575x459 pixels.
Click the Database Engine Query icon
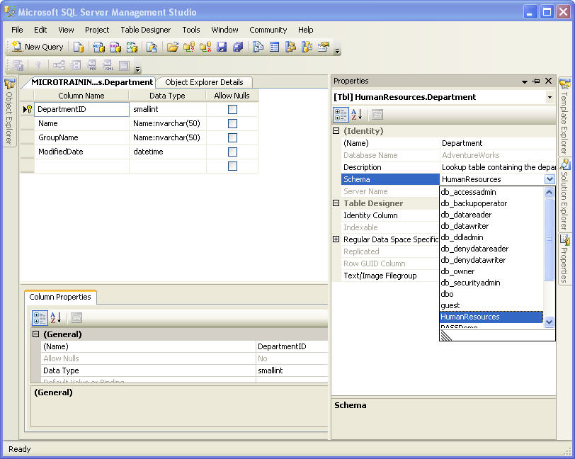(x=79, y=47)
